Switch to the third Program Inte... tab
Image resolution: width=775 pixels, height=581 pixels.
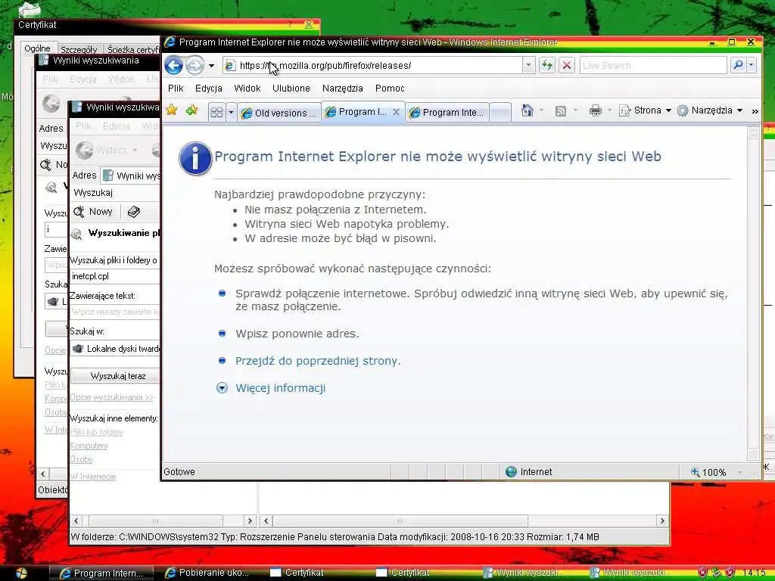[447, 113]
